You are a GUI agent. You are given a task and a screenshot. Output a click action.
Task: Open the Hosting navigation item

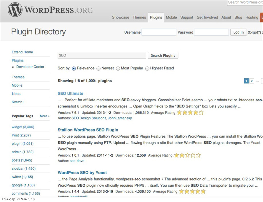(x=252, y=17)
